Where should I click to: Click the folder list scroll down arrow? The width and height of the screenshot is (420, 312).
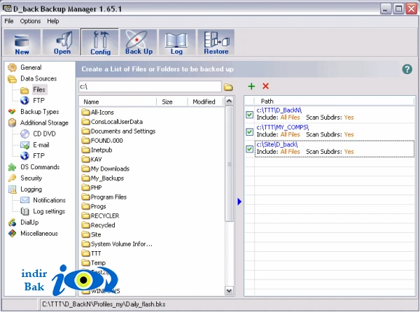229,290
